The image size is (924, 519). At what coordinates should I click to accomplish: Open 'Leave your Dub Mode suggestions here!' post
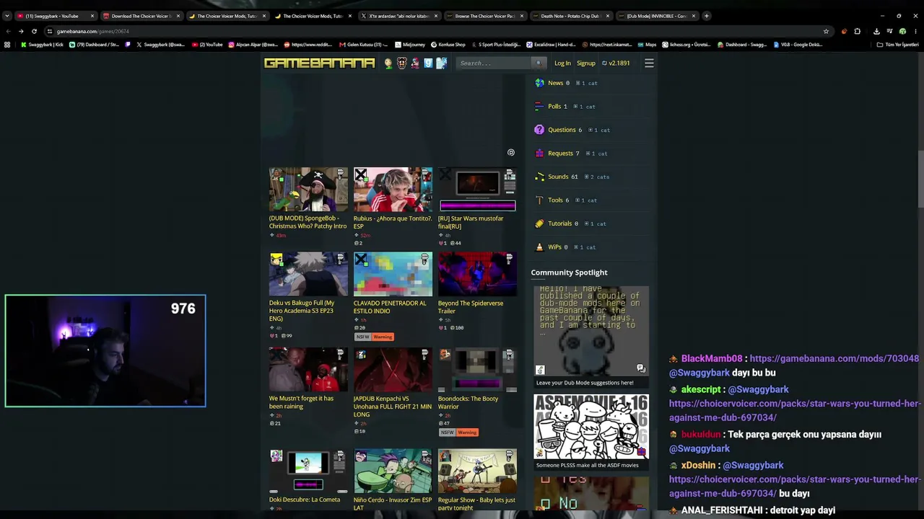(x=585, y=383)
